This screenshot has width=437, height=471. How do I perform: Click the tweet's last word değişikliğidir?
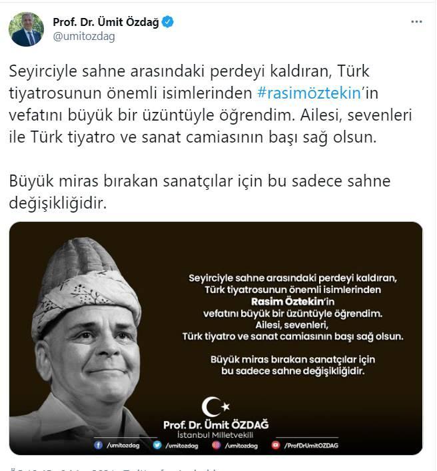[58, 203]
